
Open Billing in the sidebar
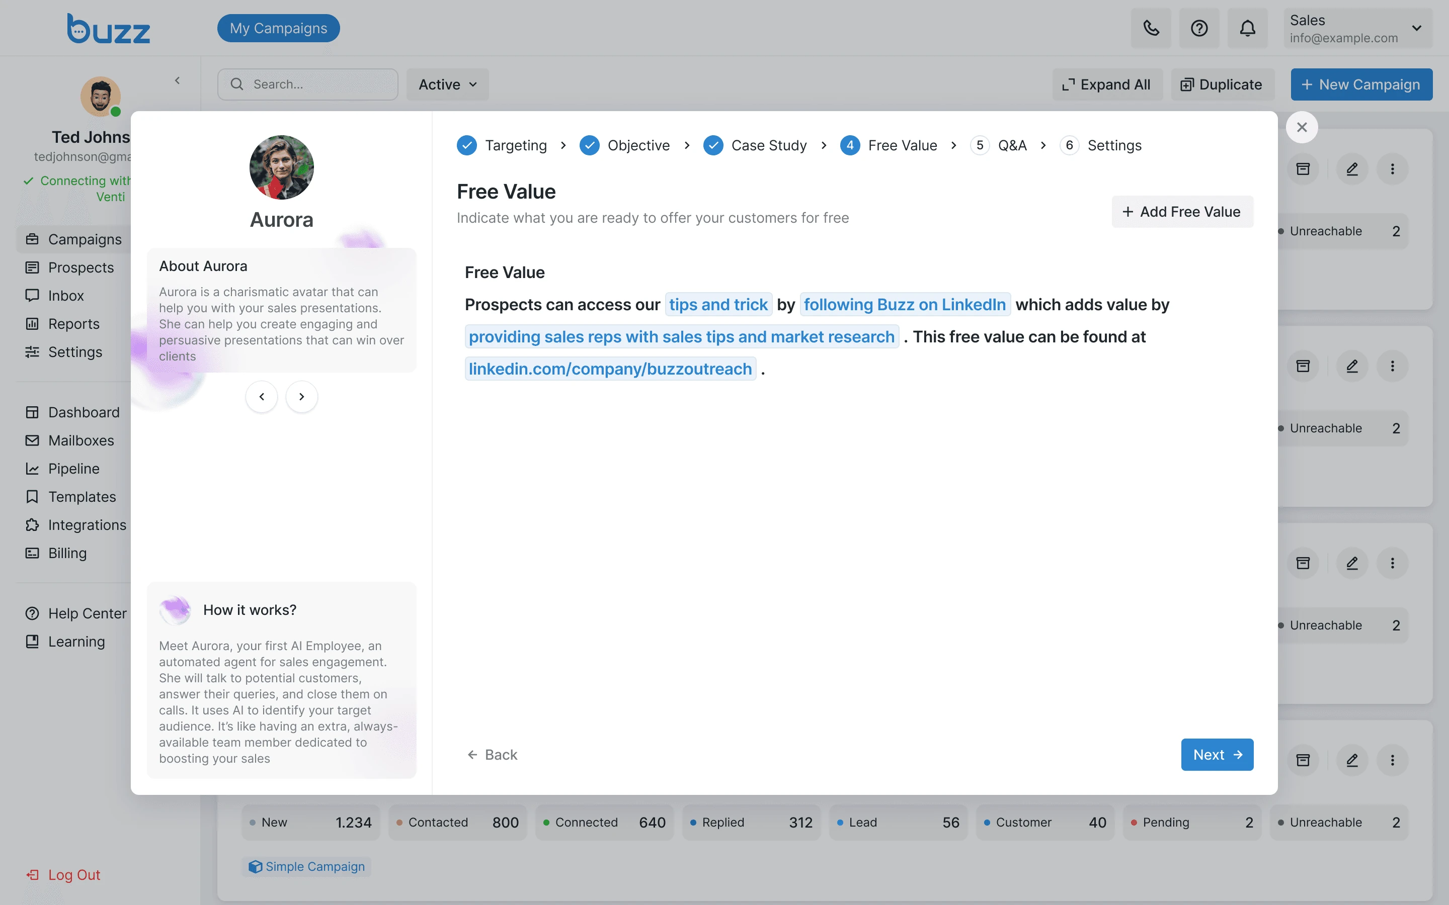56,553
